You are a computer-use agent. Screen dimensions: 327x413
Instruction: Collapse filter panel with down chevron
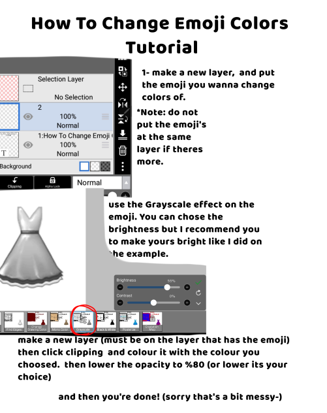click(198, 304)
